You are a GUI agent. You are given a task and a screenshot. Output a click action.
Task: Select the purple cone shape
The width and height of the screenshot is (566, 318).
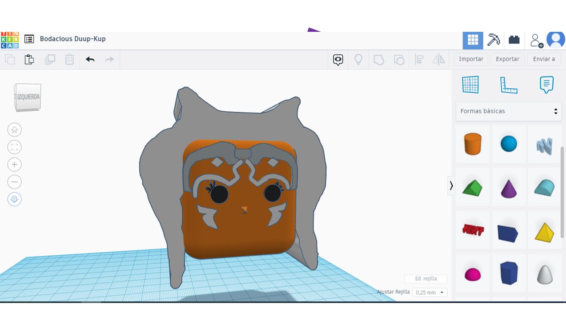509,187
